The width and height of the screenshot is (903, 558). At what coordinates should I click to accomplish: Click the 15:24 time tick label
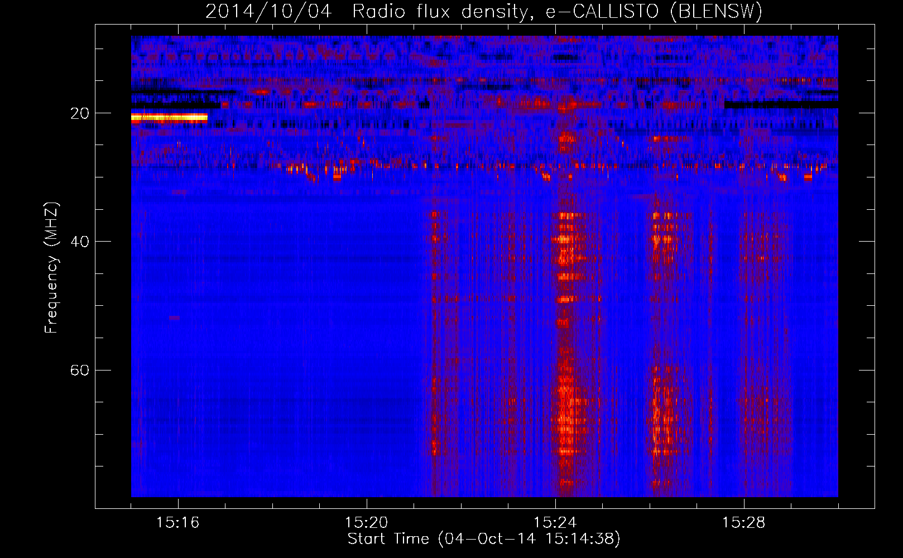coord(555,523)
